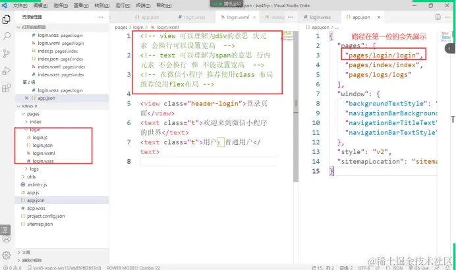Image resolution: width=456 pixels, height=270 pixels.
Task: Switch to the index.js tab
Action: (274, 17)
